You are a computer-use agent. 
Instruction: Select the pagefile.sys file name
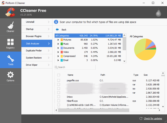coord(73,81)
